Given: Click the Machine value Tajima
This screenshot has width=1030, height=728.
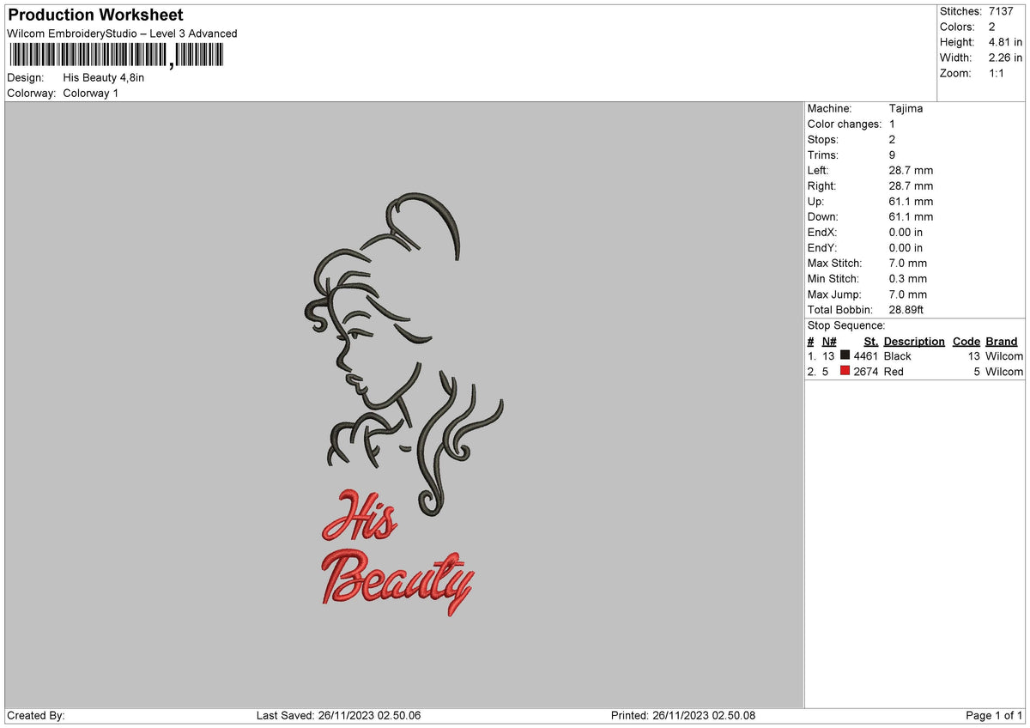Looking at the screenshot, I should [906, 108].
